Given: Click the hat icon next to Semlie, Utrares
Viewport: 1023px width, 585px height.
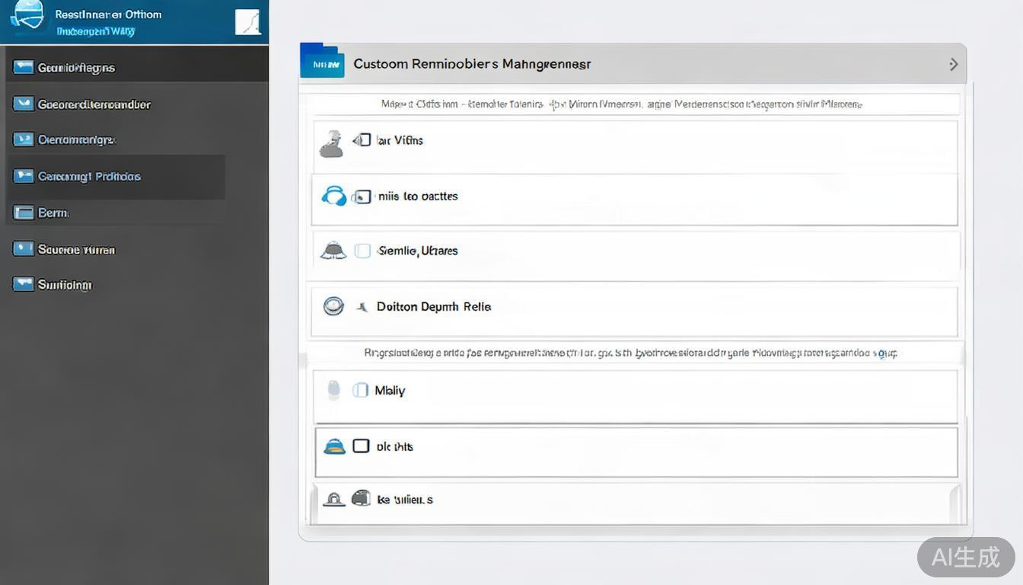Looking at the screenshot, I should click(x=333, y=251).
